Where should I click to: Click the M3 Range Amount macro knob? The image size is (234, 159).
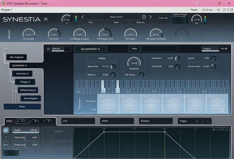[x=80, y=34]
